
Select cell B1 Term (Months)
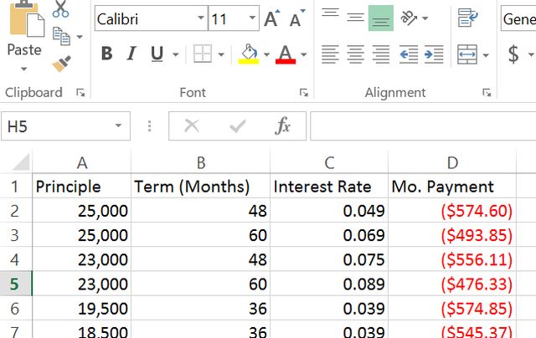coord(201,187)
